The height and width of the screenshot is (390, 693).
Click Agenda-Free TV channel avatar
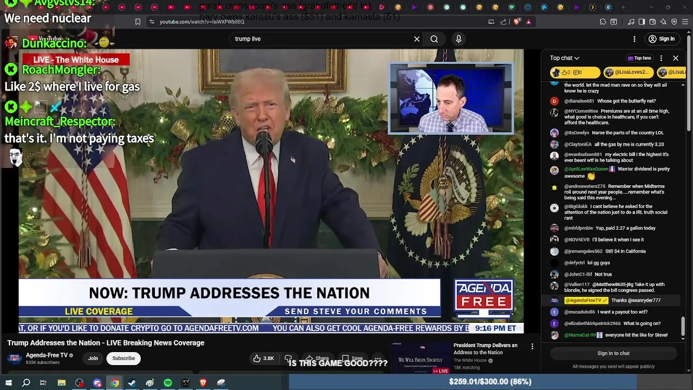click(x=15, y=358)
